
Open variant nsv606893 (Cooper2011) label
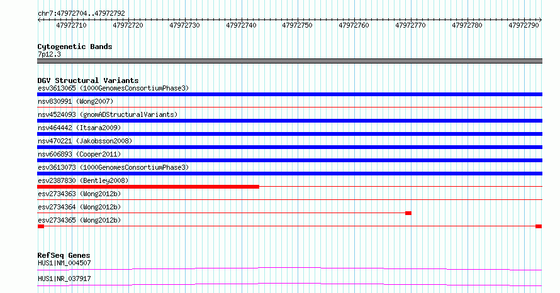[79, 154]
